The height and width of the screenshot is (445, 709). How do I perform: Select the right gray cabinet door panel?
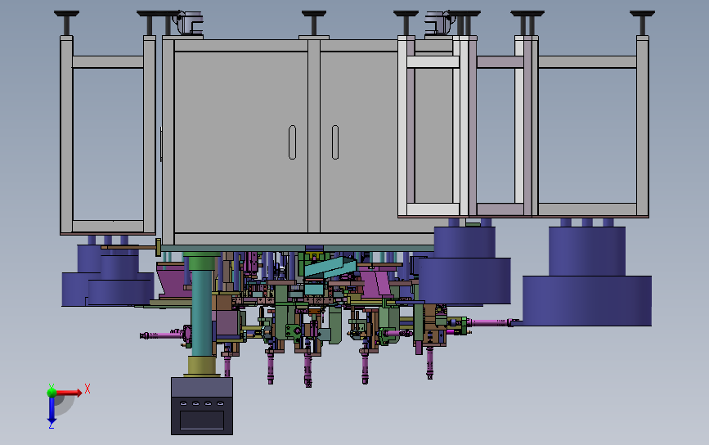[359, 142]
